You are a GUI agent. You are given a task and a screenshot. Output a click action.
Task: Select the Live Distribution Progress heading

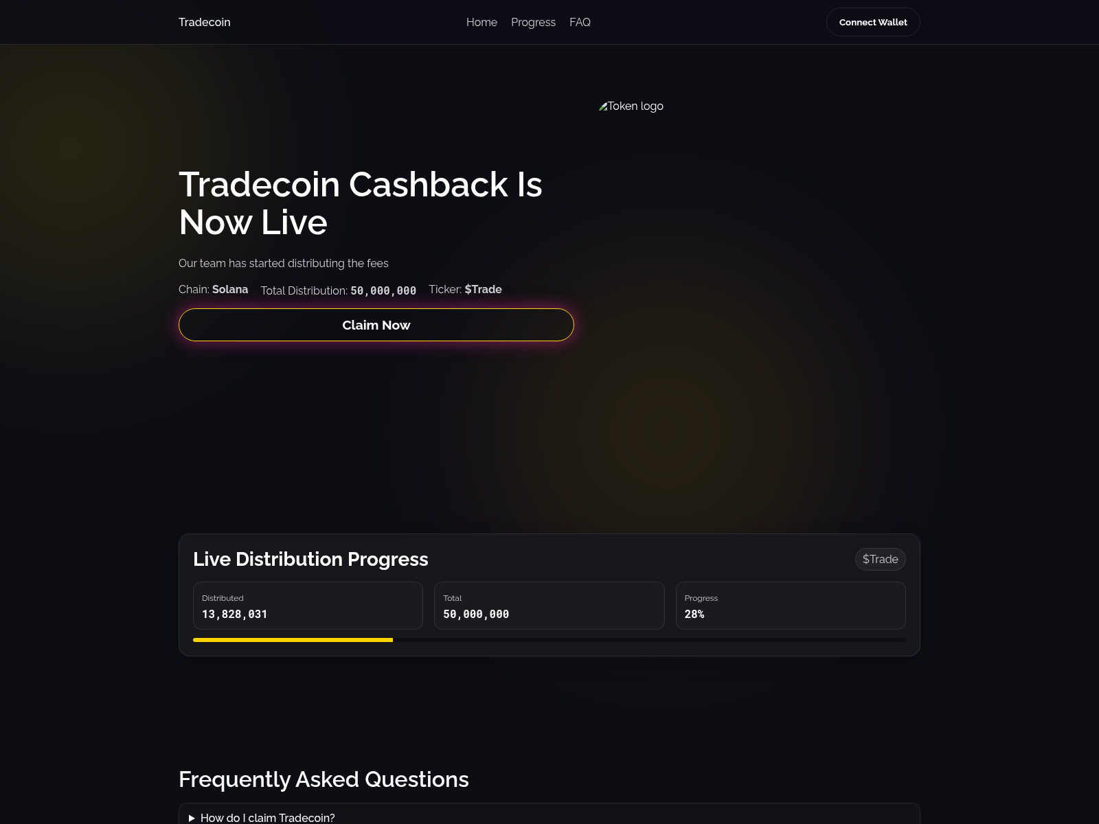point(310,559)
